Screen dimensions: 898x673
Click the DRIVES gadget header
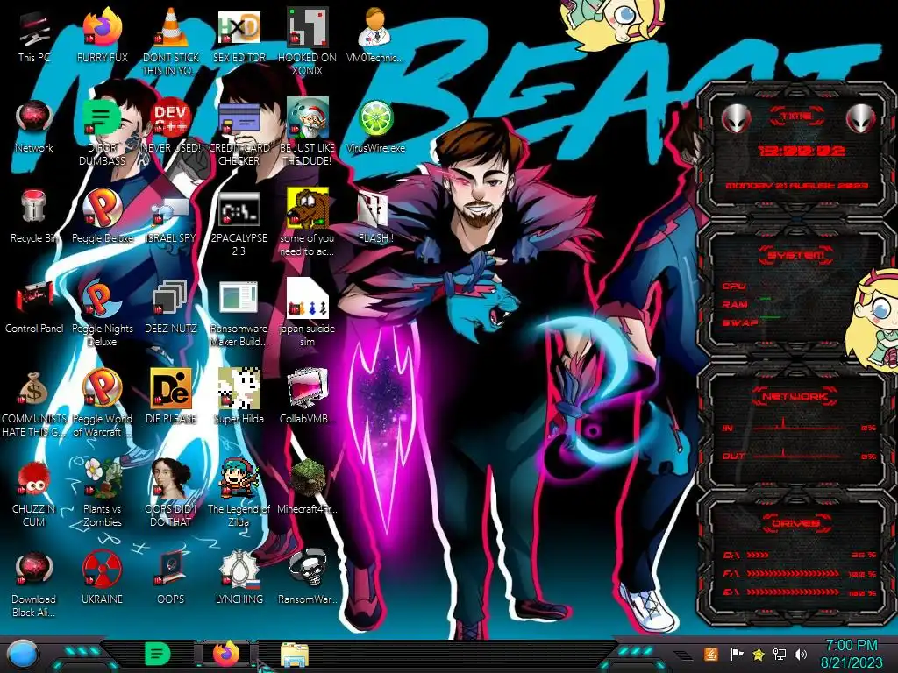pyautogui.click(x=795, y=523)
